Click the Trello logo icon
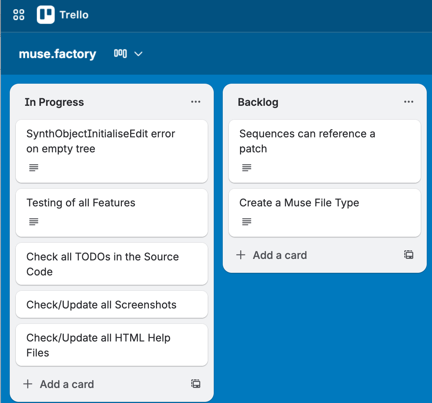 click(46, 15)
